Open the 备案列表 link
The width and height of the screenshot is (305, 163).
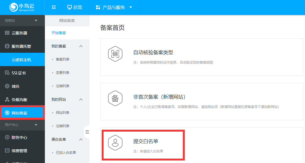click(x=63, y=59)
